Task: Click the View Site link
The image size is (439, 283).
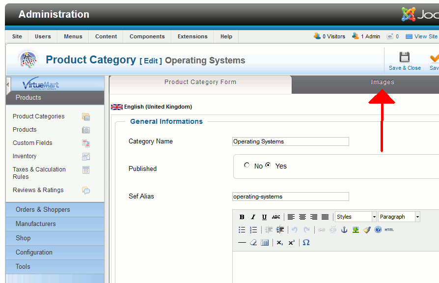Action: pyautogui.click(x=425, y=36)
